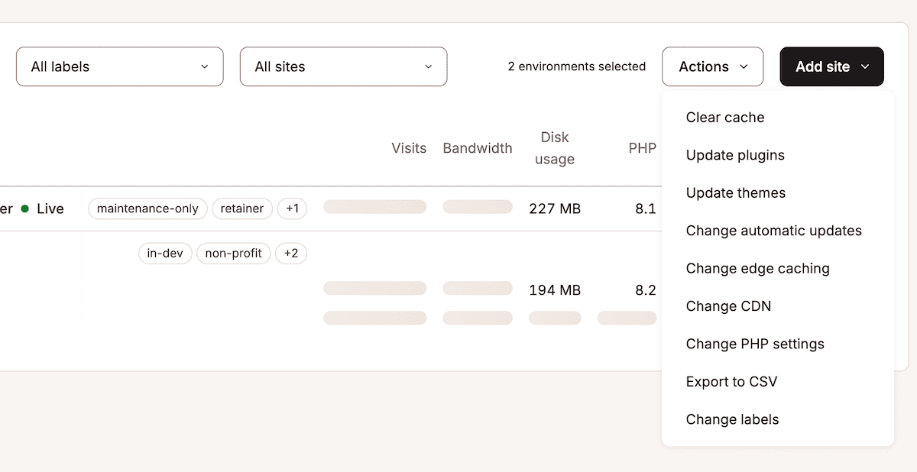The width and height of the screenshot is (917, 472).
Task: Sort the table by the "Visits" column
Action: tap(409, 148)
